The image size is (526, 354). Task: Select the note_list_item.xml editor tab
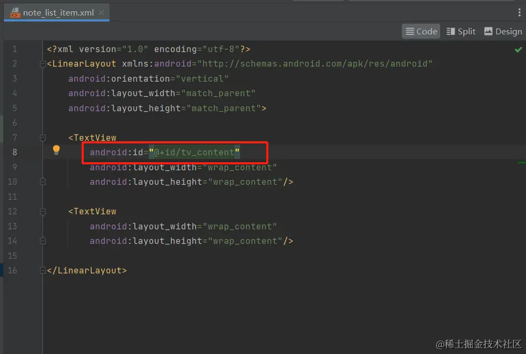57,13
